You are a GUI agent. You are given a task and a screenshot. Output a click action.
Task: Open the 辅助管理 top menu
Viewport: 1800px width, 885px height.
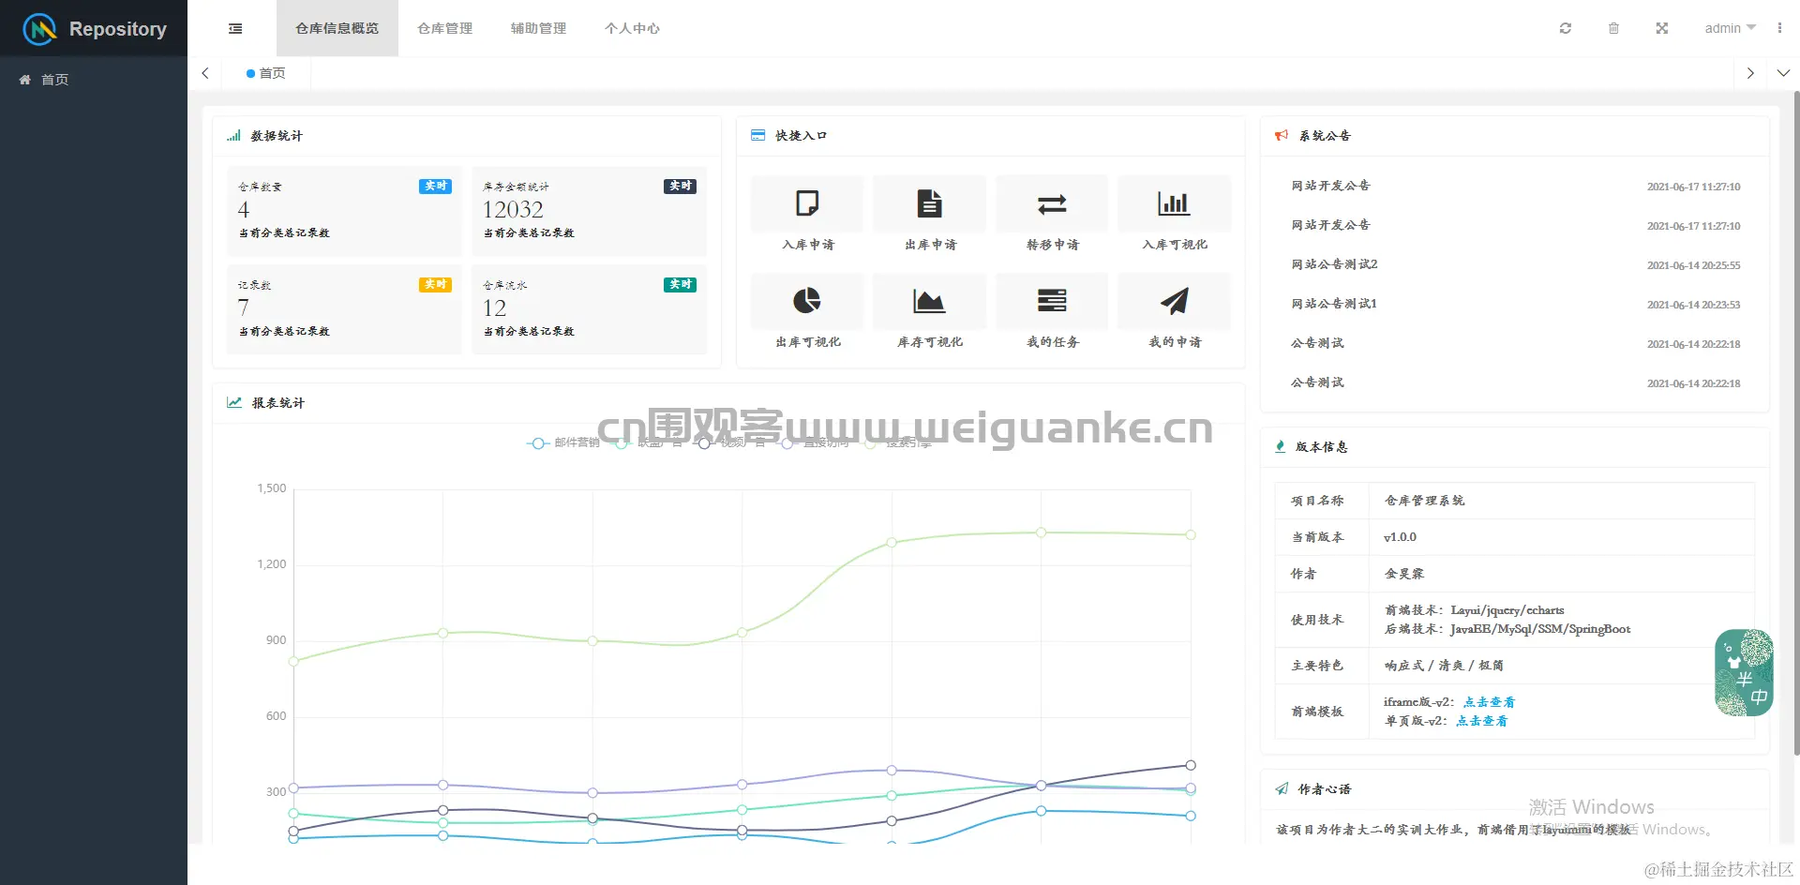(x=539, y=28)
